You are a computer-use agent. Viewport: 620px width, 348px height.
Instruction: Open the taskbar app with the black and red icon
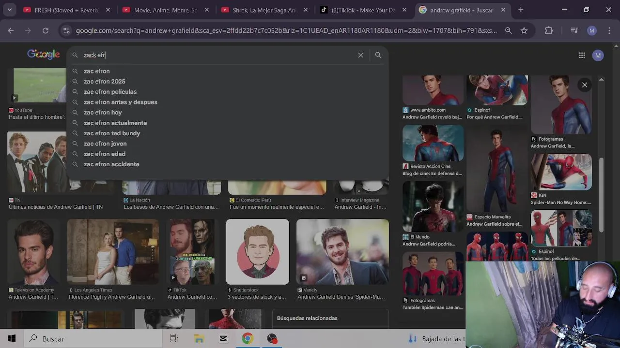click(272, 339)
